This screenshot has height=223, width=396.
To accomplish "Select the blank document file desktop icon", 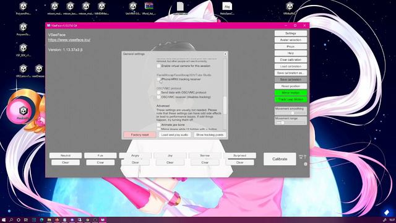I will 180,8.
